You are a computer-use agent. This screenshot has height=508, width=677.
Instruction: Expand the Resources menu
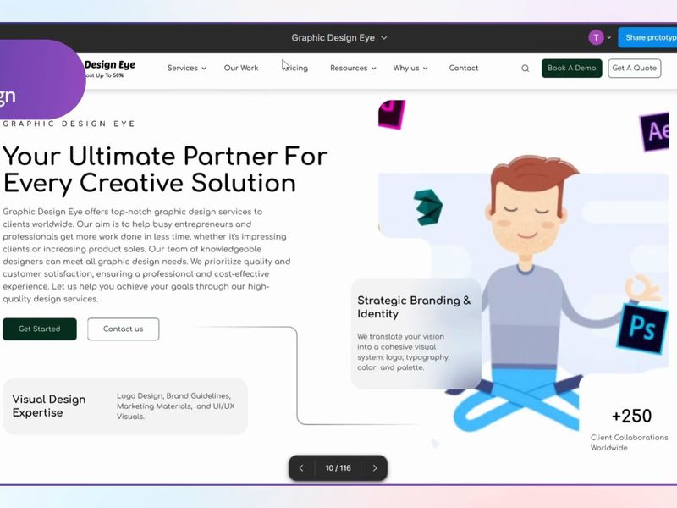pyautogui.click(x=353, y=69)
